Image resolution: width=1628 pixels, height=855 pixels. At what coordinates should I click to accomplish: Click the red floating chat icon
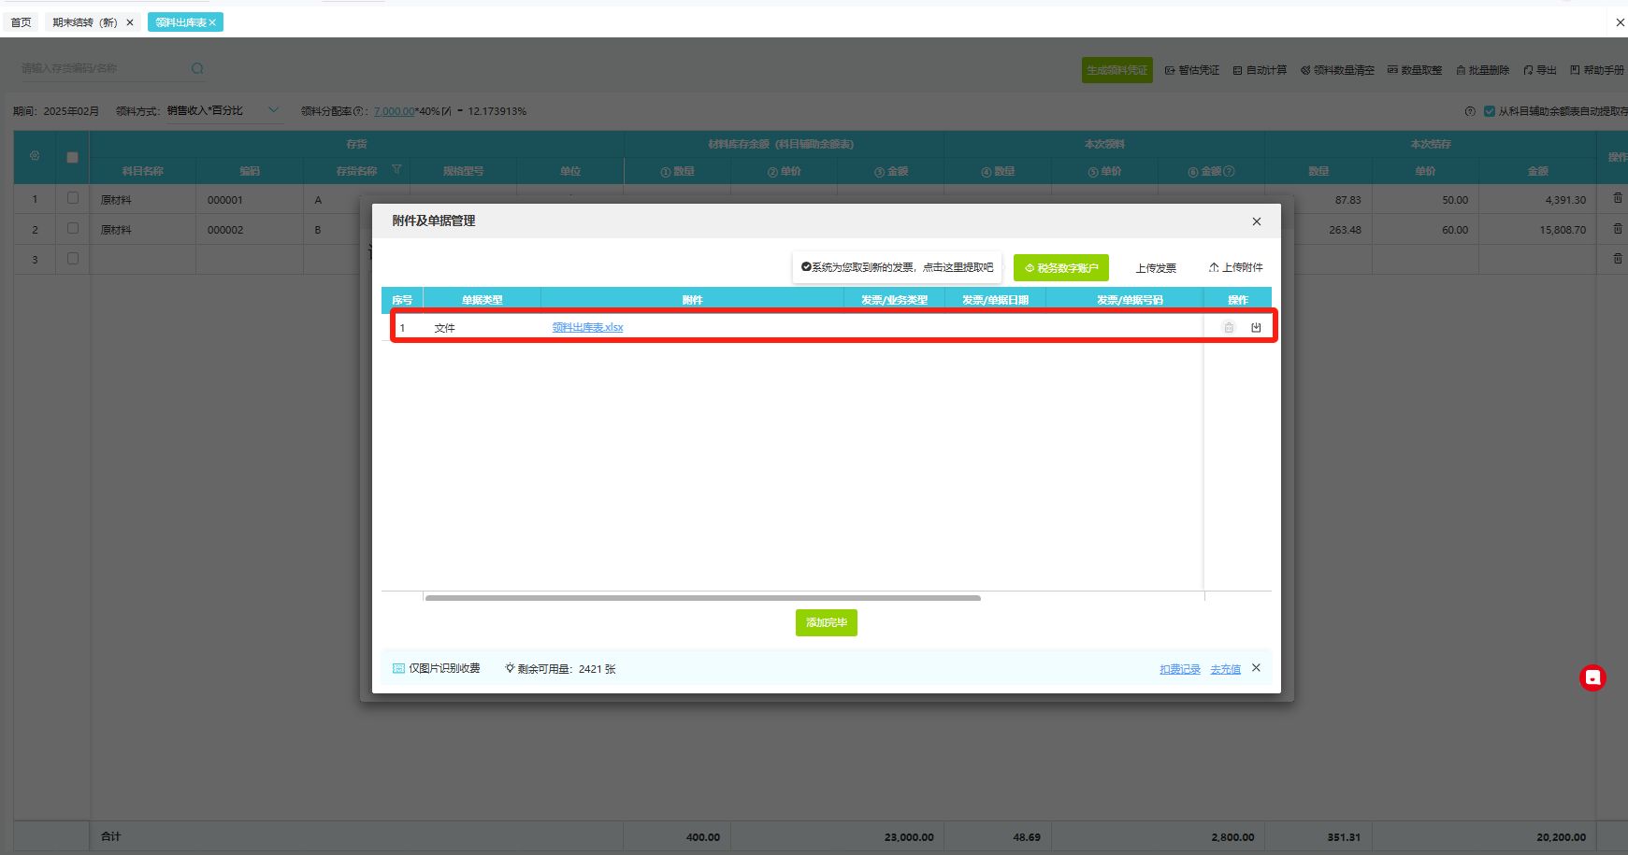(x=1592, y=677)
